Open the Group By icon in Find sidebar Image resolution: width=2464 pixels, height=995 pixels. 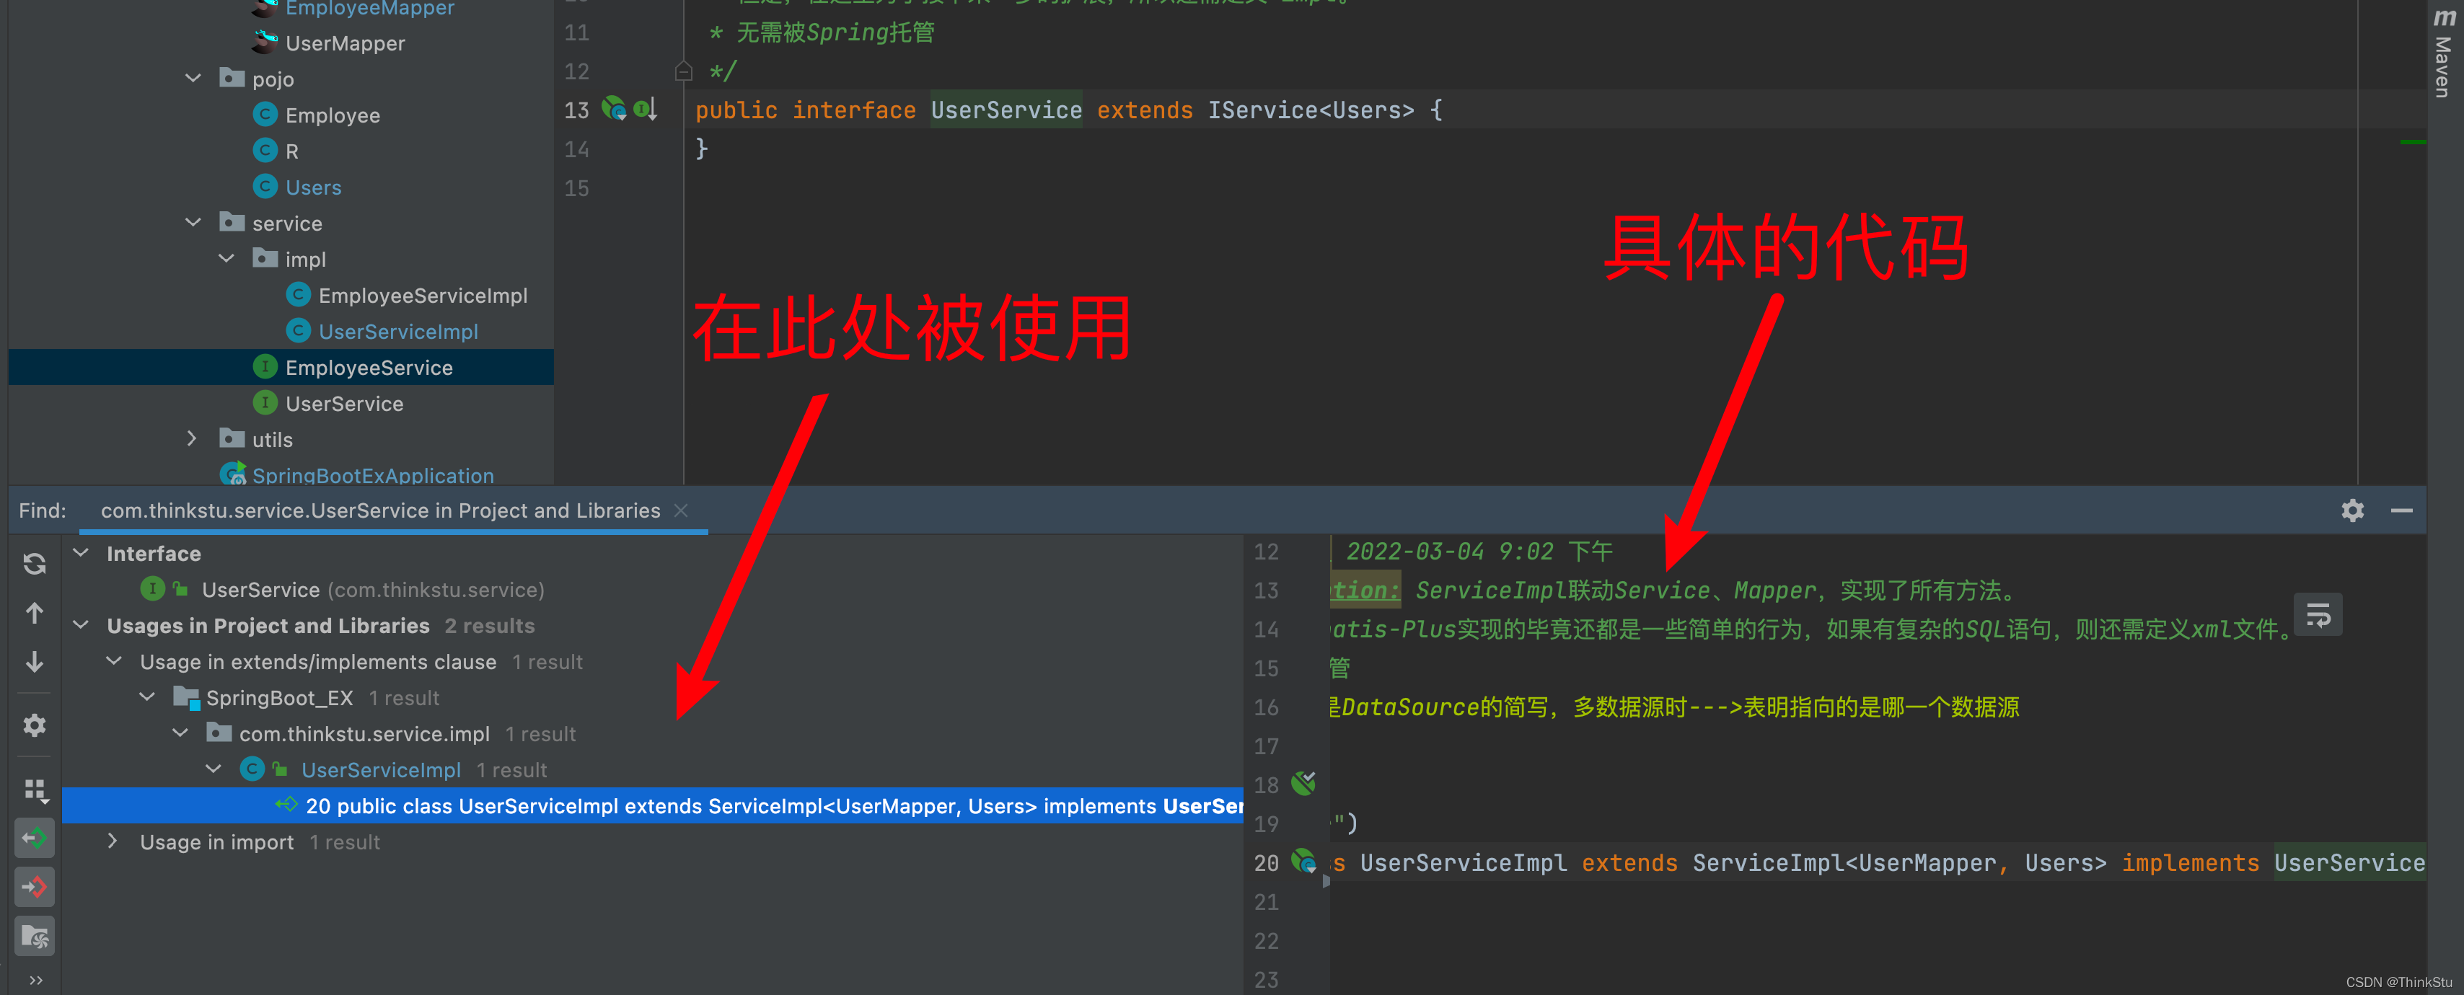point(35,789)
